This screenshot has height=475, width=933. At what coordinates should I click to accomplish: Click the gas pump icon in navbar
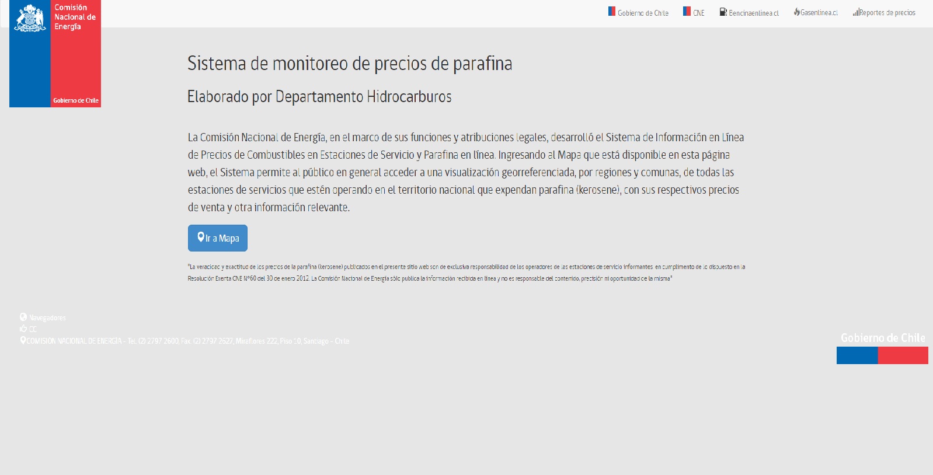coord(723,12)
